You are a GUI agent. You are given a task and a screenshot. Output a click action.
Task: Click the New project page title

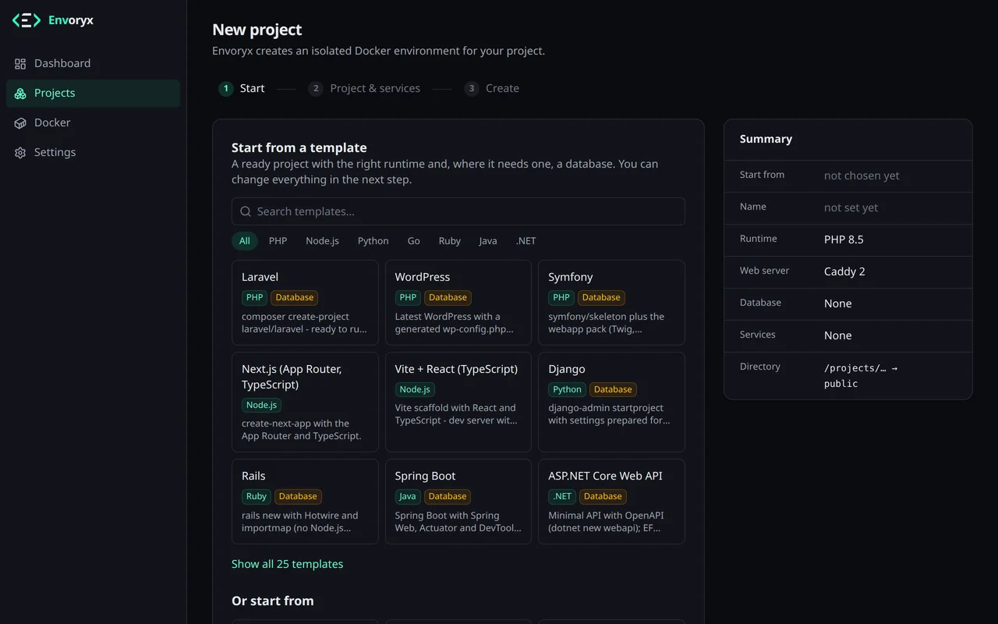[257, 30]
